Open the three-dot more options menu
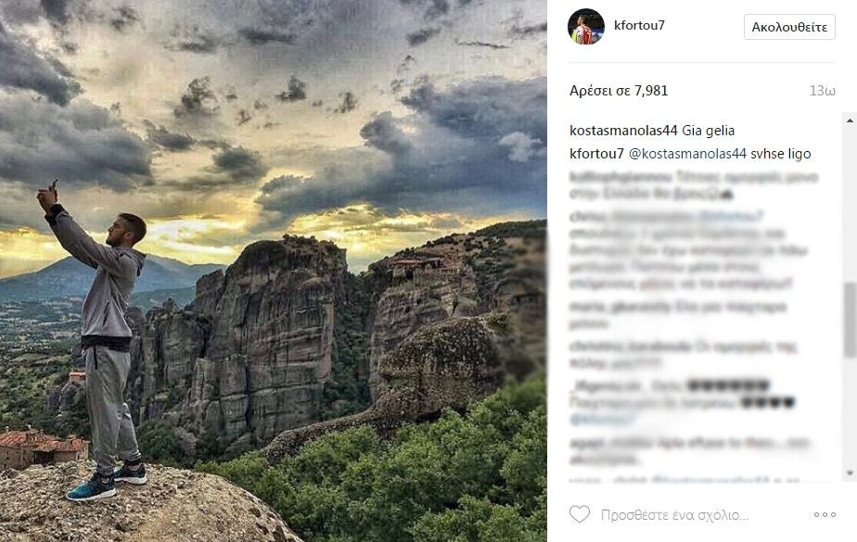Image resolution: width=857 pixels, height=542 pixels. 824,514
